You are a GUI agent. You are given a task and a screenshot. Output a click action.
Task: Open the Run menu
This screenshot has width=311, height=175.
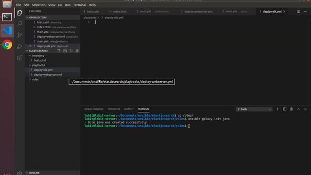(x=68, y=5)
